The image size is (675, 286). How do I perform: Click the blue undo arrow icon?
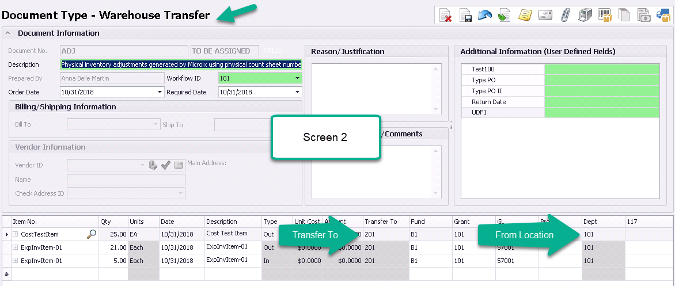tap(484, 16)
